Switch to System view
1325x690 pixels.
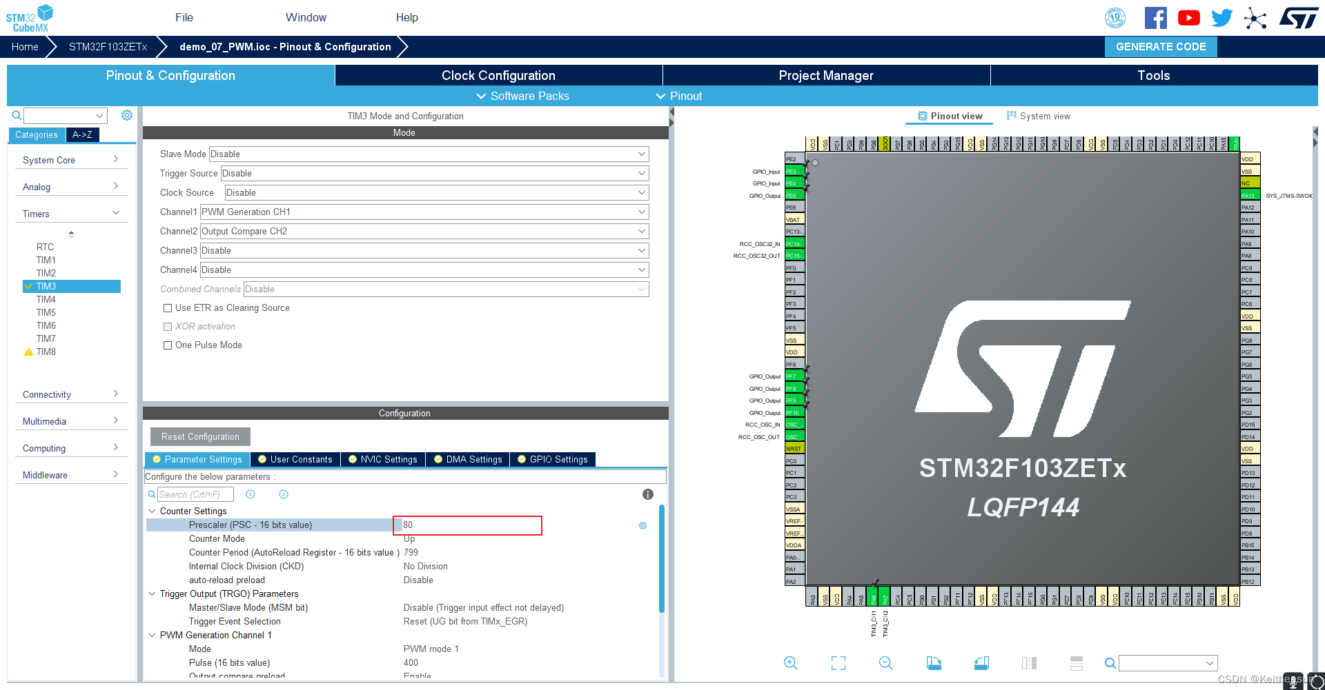click(1039, 116)
